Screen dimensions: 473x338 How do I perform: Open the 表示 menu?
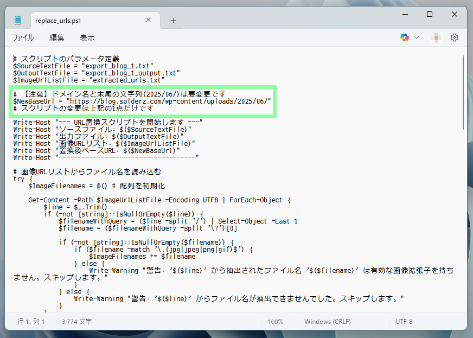[87, 37]
